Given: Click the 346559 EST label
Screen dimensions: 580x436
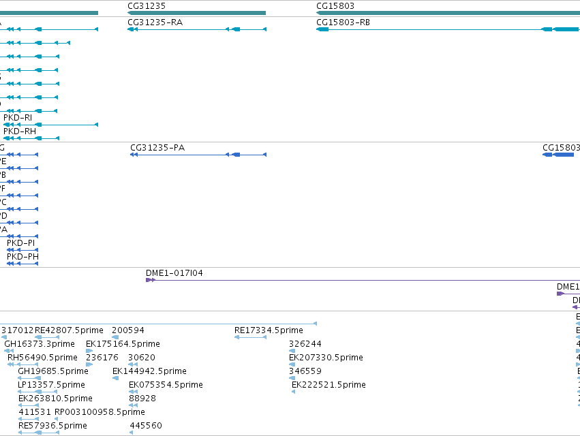Looking at the screenshot, I should 305,371.
